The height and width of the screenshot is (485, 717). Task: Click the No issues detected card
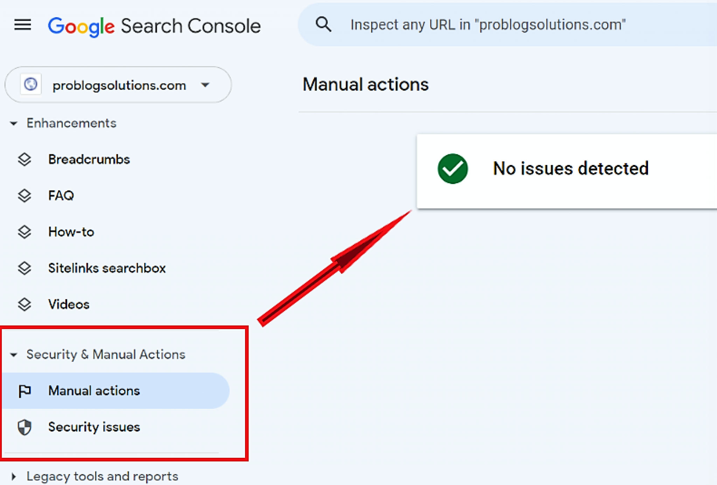point(567,171)
